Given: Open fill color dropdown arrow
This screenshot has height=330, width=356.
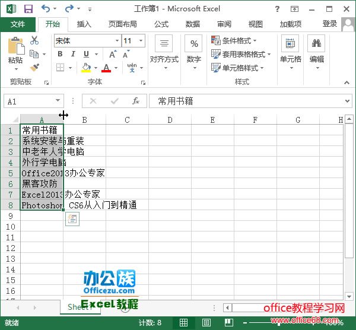Looking at the screenshot, I should click(x=96, y=68).
